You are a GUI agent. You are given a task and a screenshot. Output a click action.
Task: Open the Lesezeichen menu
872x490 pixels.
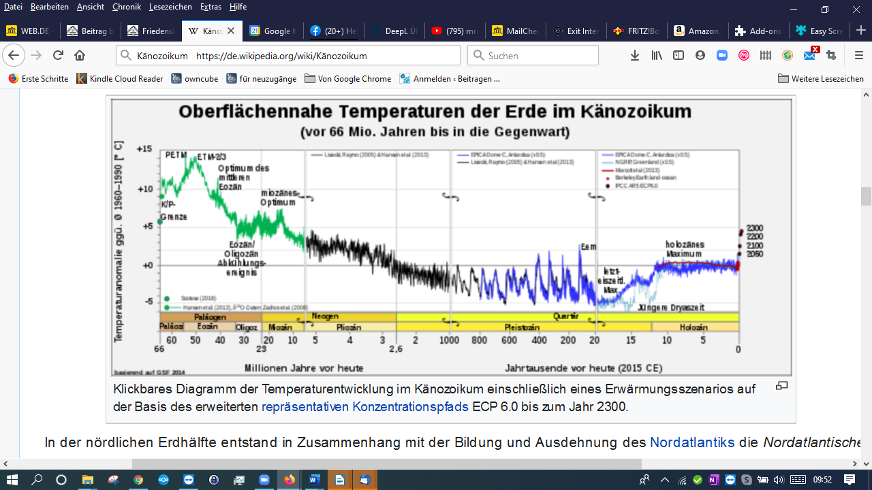tap(170, 6)
